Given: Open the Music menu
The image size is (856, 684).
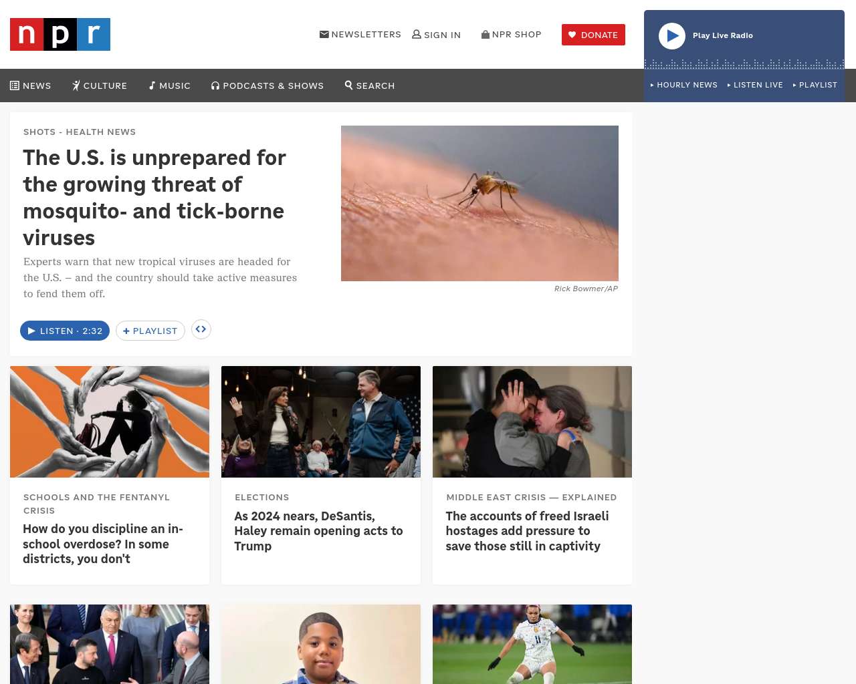Looking at the screenshot, I should pyautogui.click(x=170, y=85).
